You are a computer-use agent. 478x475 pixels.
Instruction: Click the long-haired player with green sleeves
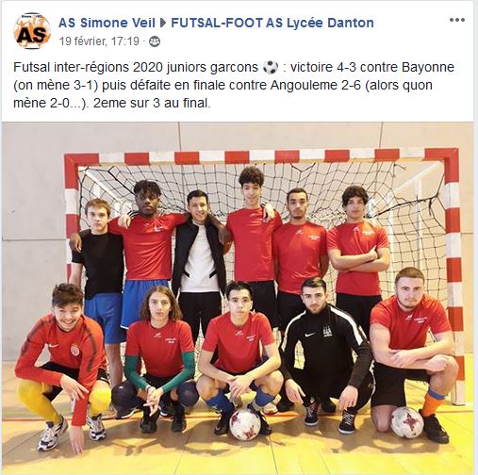[158, 358]
